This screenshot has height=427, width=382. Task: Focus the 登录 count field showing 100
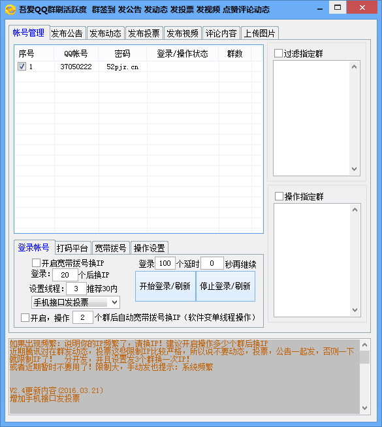point(165,263)
